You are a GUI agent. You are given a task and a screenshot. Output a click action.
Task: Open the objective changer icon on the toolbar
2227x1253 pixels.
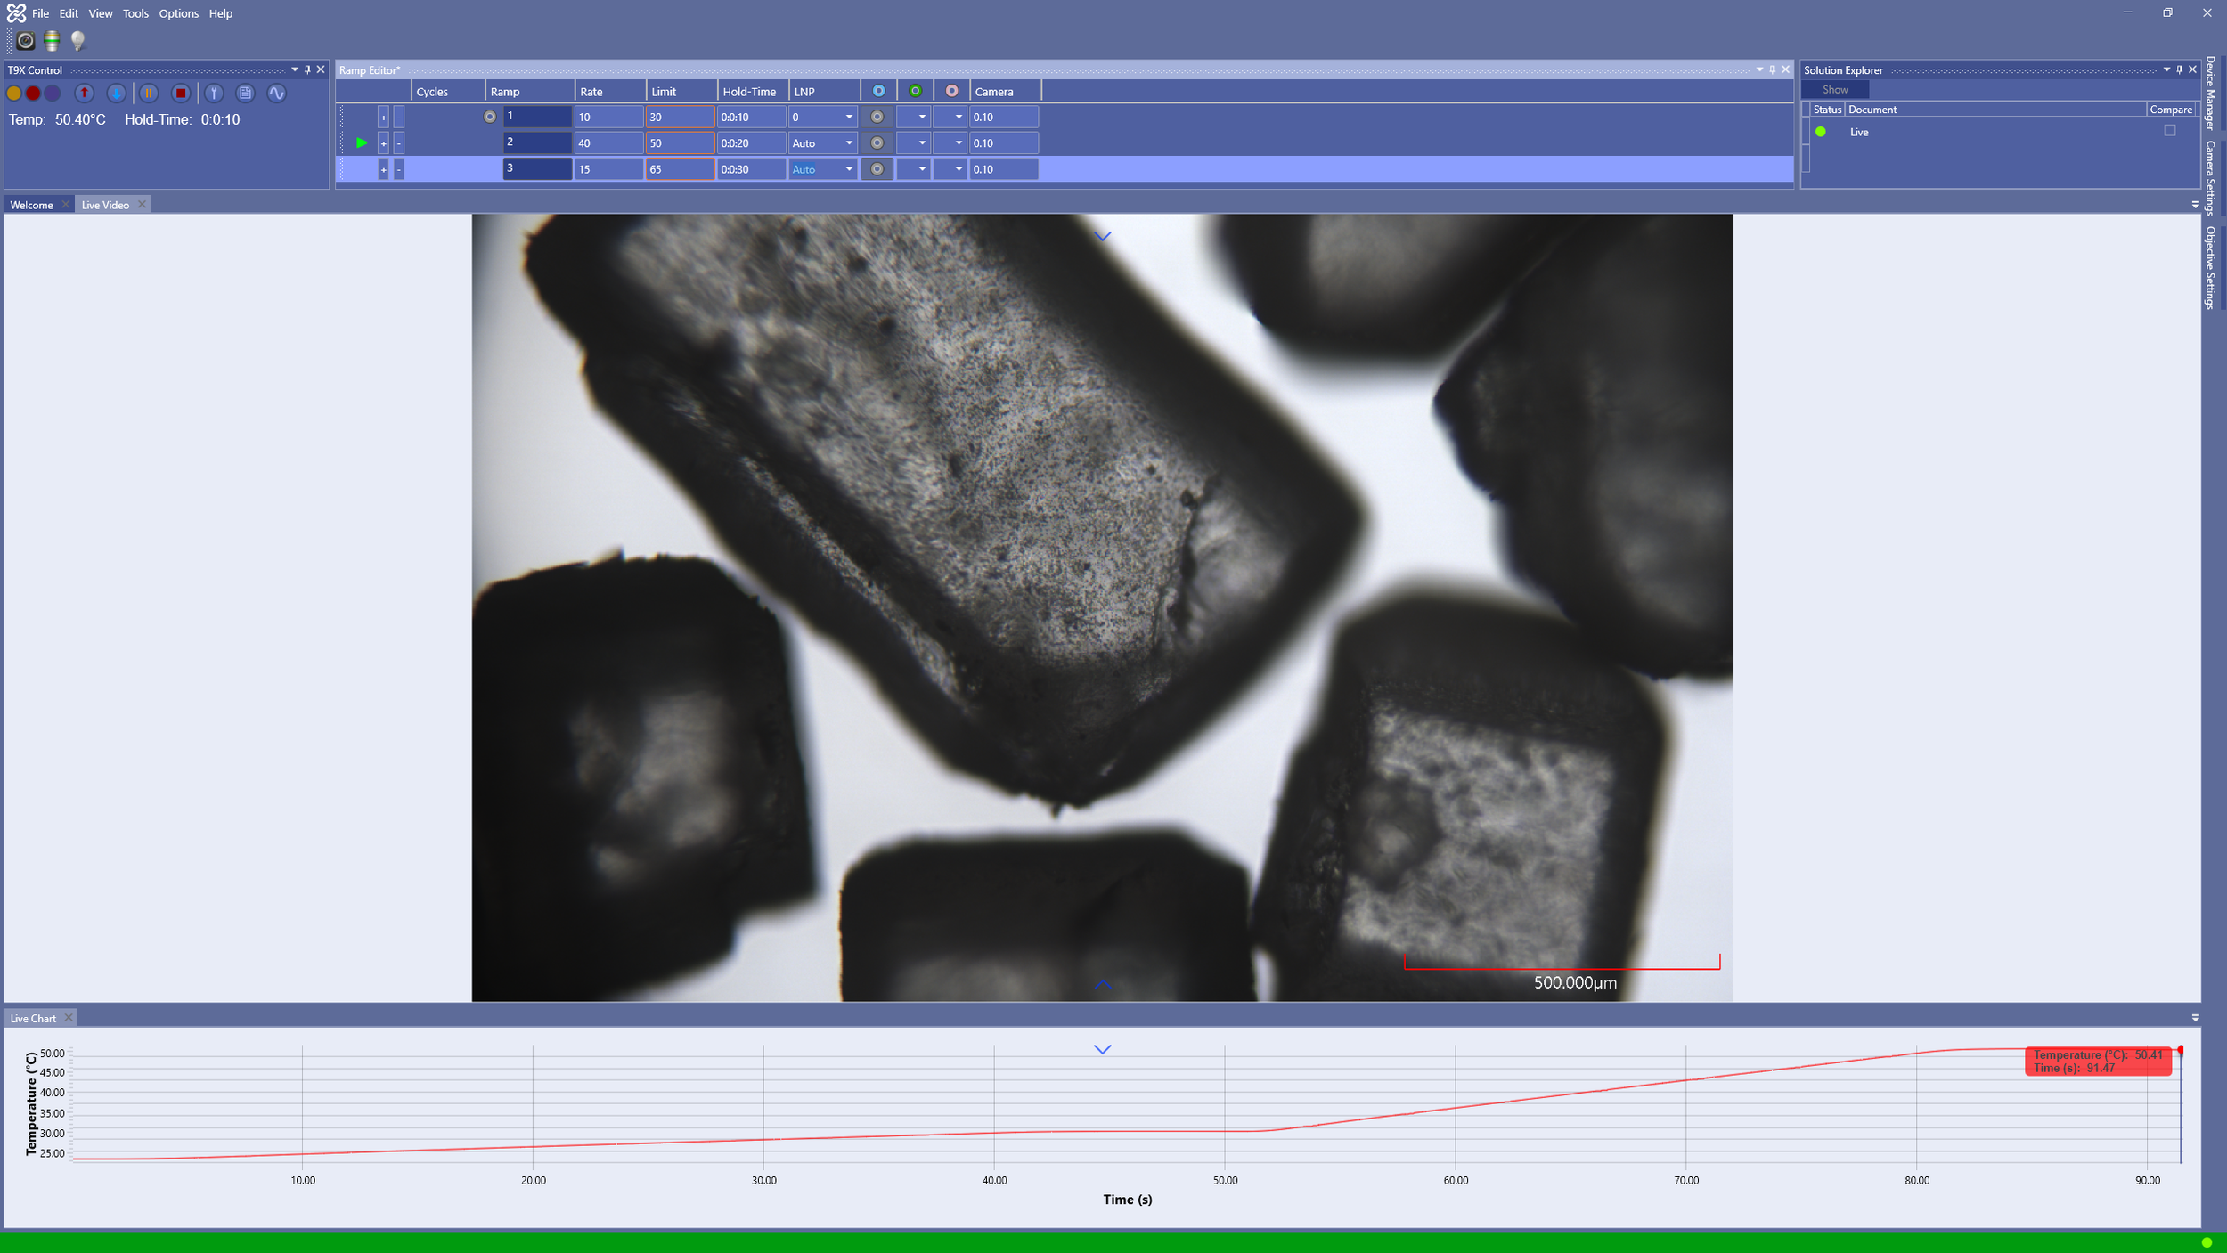[x=51, y=41]
